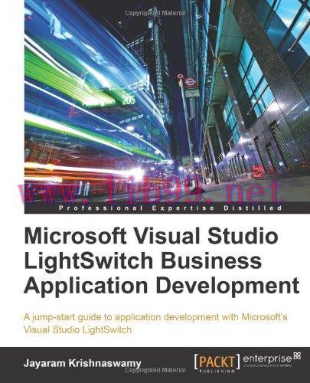Click the Packt Publishing logo

point(217,363)
